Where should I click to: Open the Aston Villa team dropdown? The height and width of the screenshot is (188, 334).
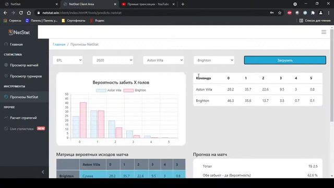[x=163, y=60]
